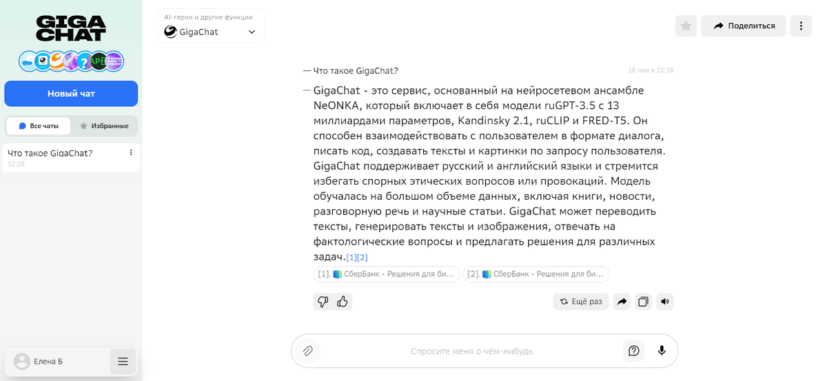Attach a file with the paperclip
This screenshot has width=827, height=381.
pyautogui.click(x=307, y=351)
